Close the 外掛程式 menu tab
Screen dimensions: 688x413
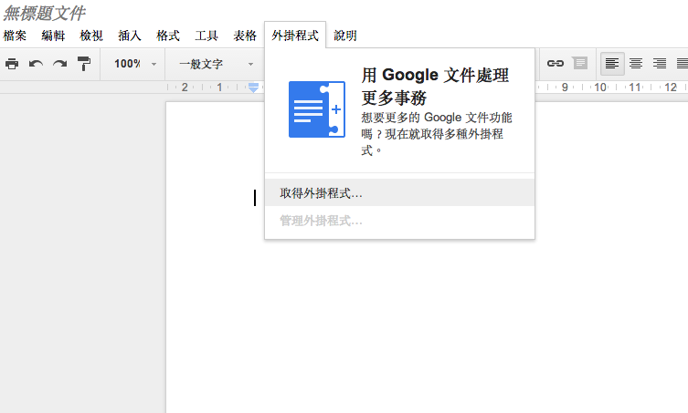pos(295,36)
